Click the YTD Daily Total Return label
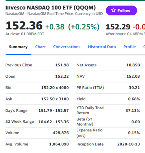Viewport: 145px width, 153px height. pos(90,110)
